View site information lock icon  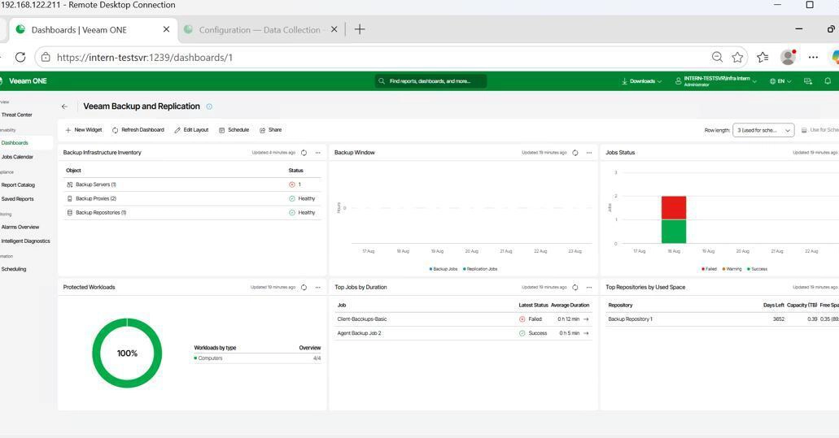(x=46, y=57)
